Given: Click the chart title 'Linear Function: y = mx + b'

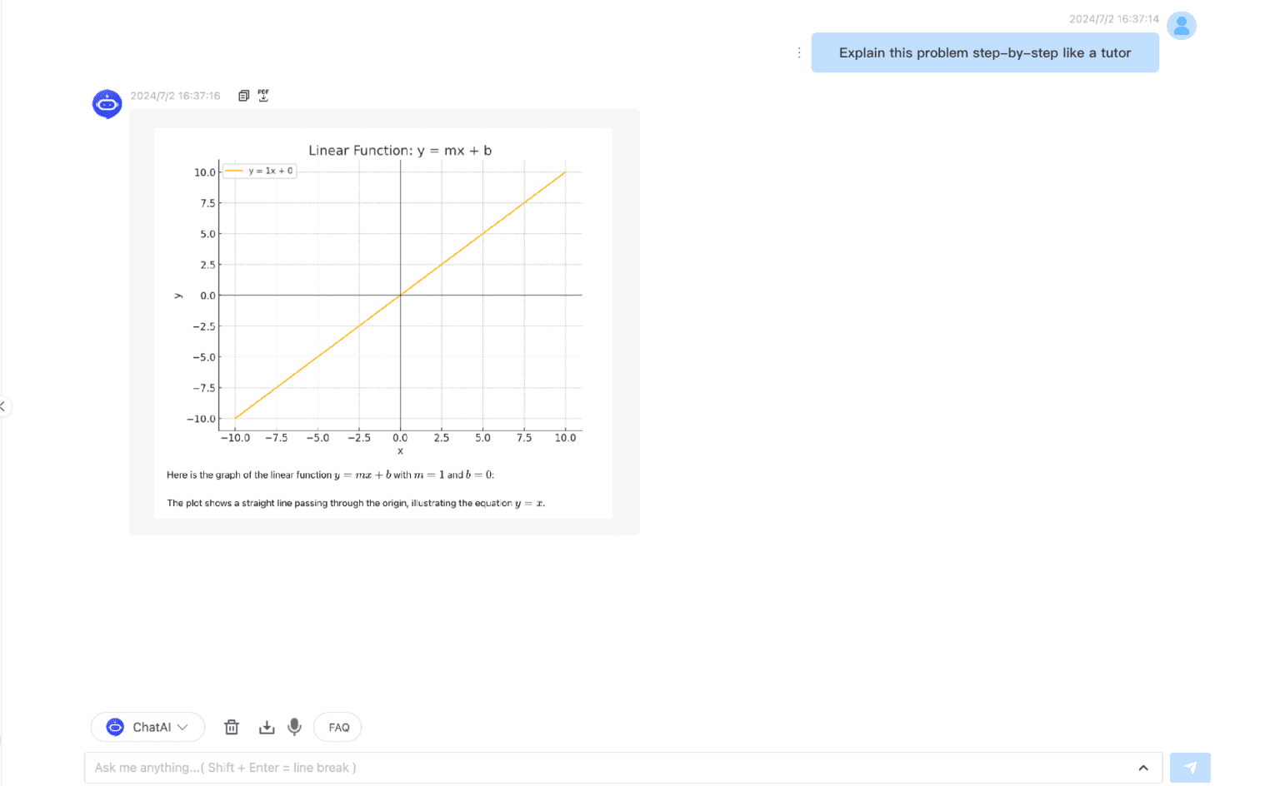Looking at the screenshot, I should (400, 151).
